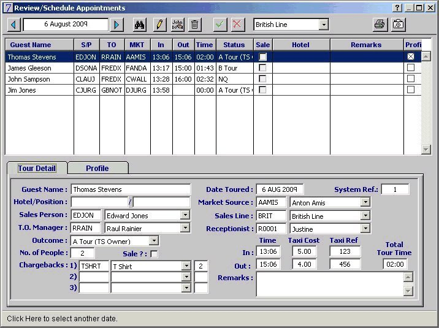439x328 pixels.
Task: Click the No. of People field
Action: click(x=82, y=253)
